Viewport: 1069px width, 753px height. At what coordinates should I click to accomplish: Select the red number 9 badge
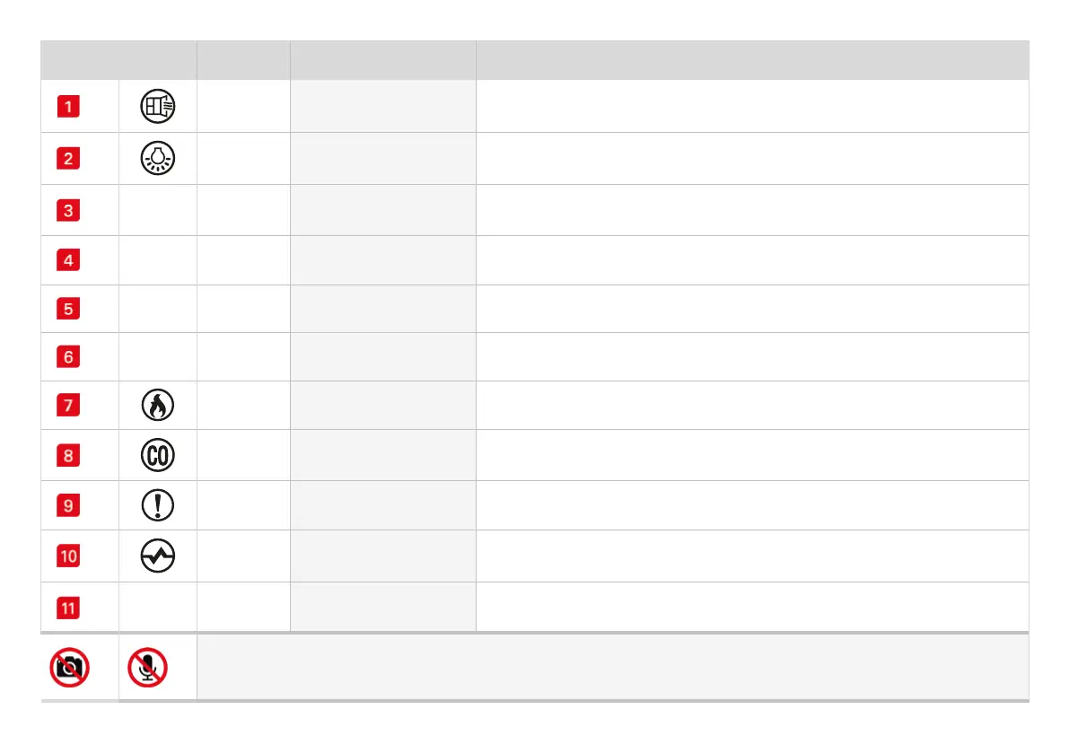69,506
